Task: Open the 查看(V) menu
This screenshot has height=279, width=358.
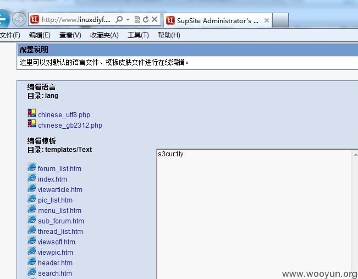Action: click(70, 35)
